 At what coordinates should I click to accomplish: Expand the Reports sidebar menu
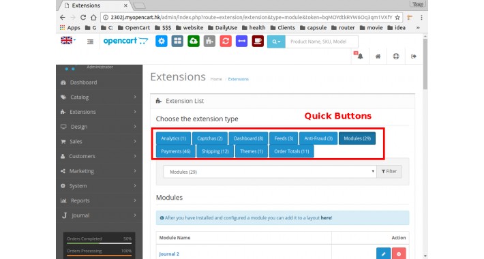(x=100, y=200)
